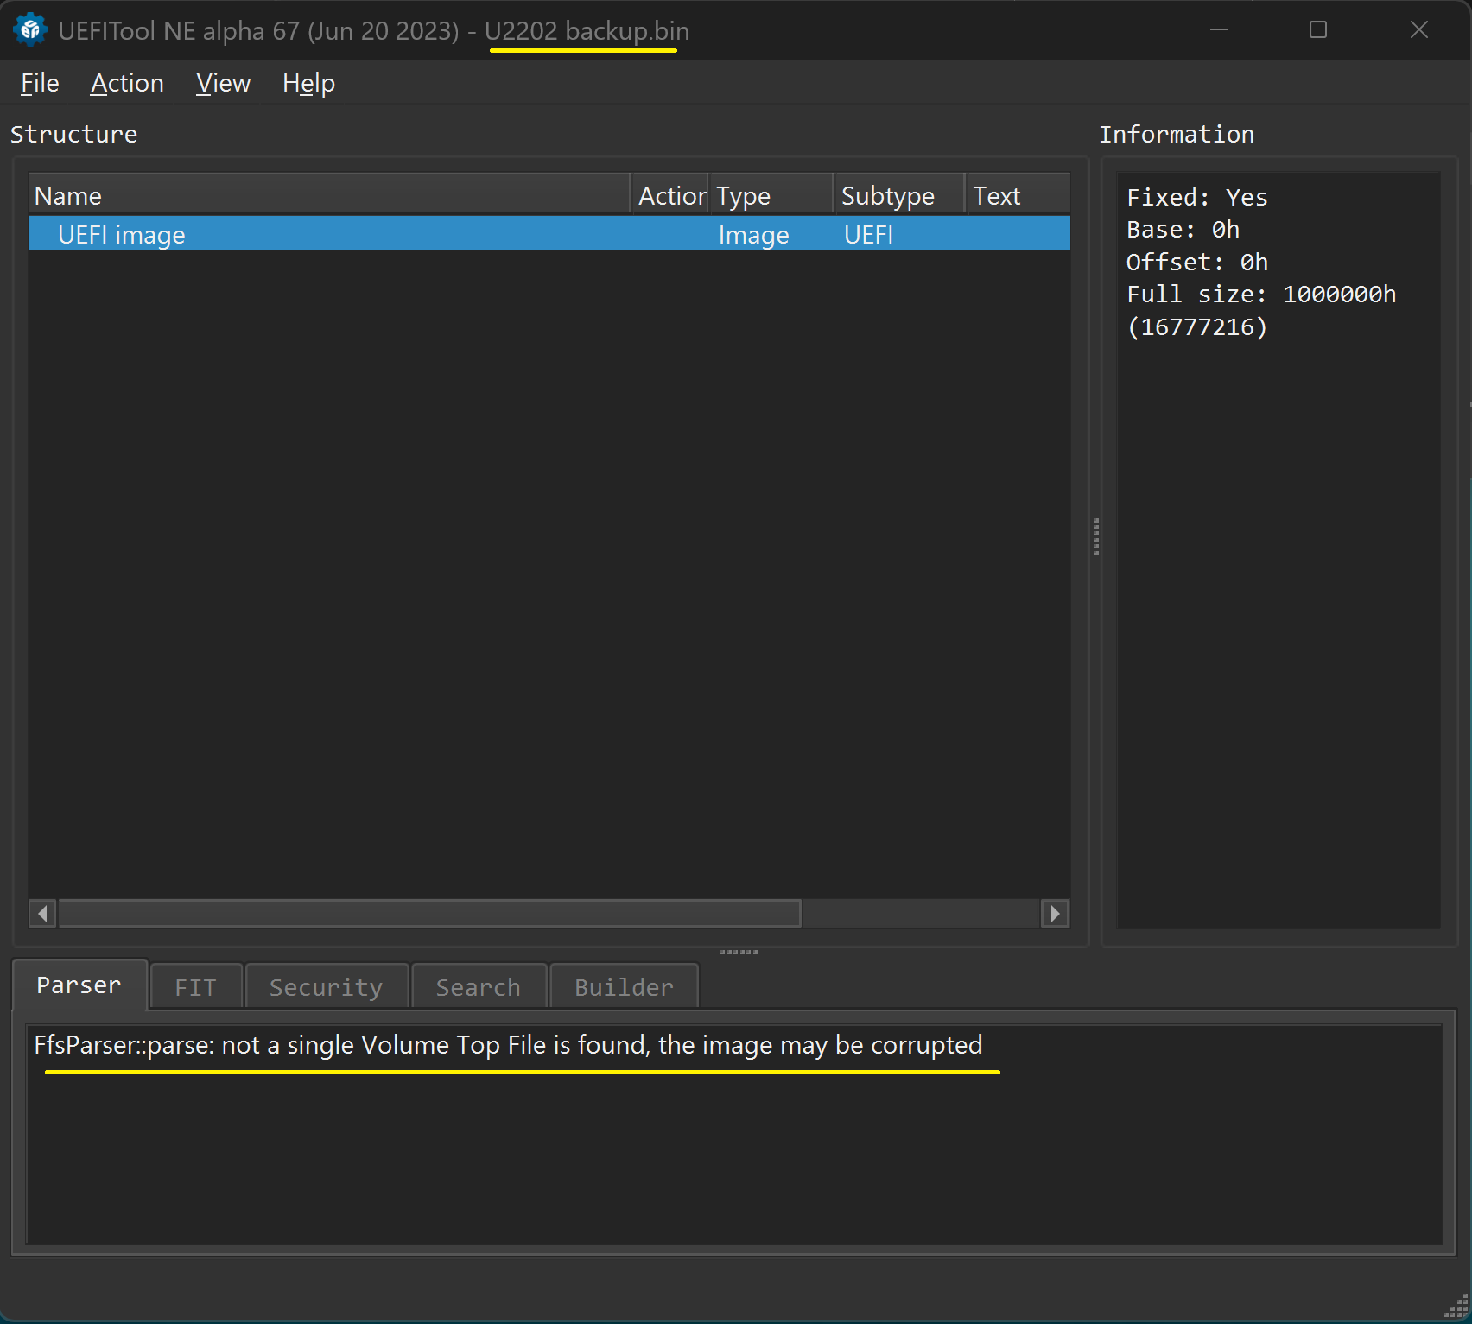Click the Volume Top File parser message
The image size is (1472, 1324).
pyautogui.click(x=508, y=1046)
